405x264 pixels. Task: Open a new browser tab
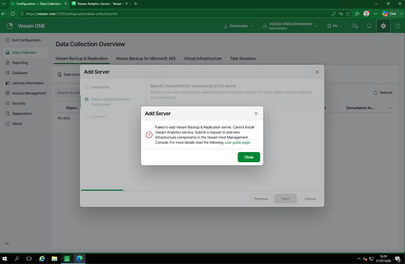[x=136, y=4]
